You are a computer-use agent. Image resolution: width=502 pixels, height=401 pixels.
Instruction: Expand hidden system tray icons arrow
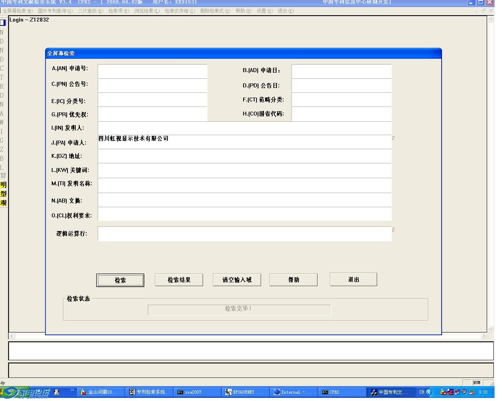point(429,392)
